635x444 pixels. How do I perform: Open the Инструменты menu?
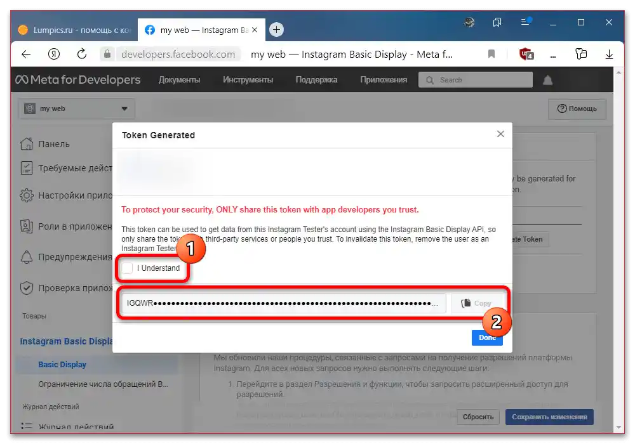pos(248,80)
